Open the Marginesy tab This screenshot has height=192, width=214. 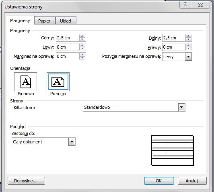(20, 20)
